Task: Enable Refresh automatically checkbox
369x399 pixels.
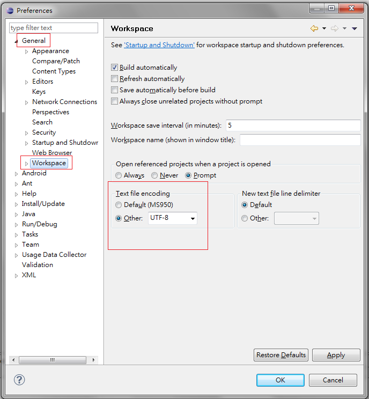Action: coord(114,79)
